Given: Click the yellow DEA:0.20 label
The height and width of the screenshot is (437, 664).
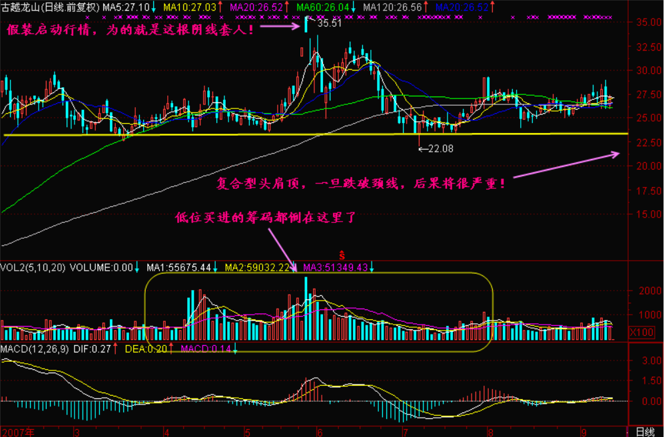Looking at the screenshot, I should pos(144,349).
